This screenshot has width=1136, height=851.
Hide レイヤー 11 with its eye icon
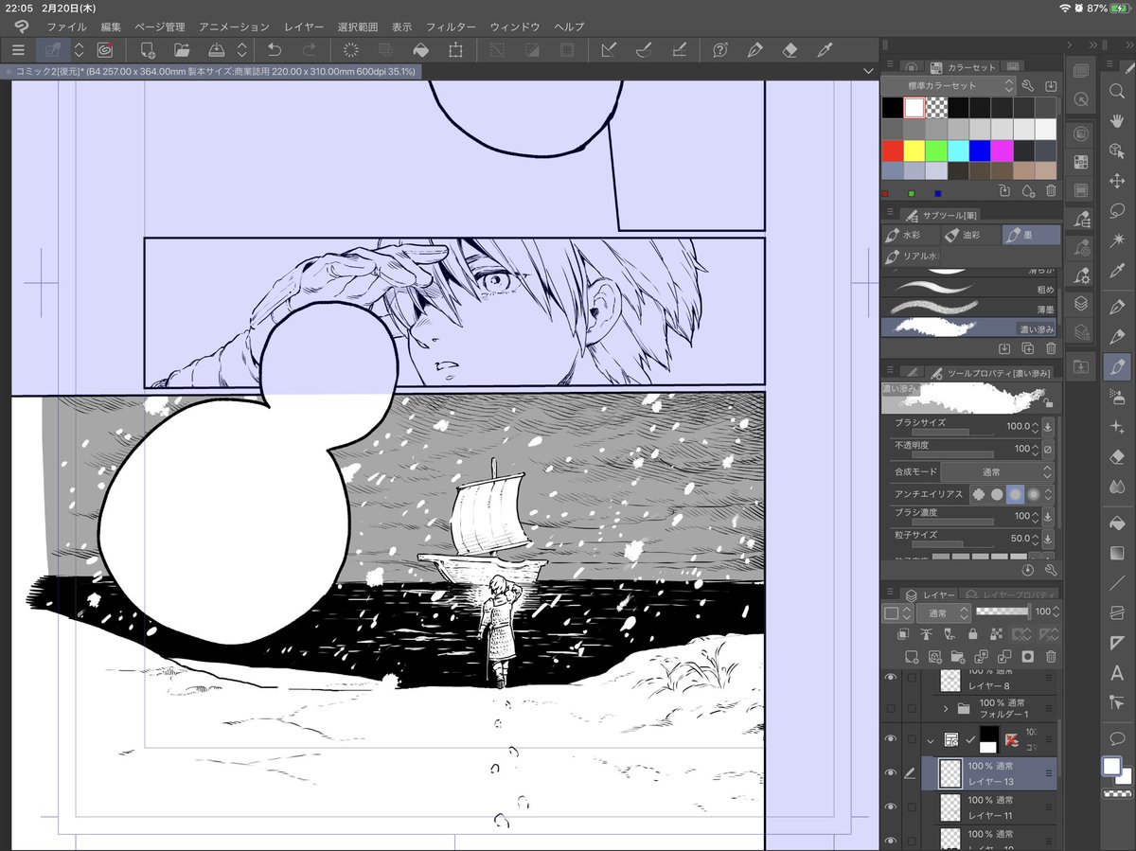click(x=890, y=807)
